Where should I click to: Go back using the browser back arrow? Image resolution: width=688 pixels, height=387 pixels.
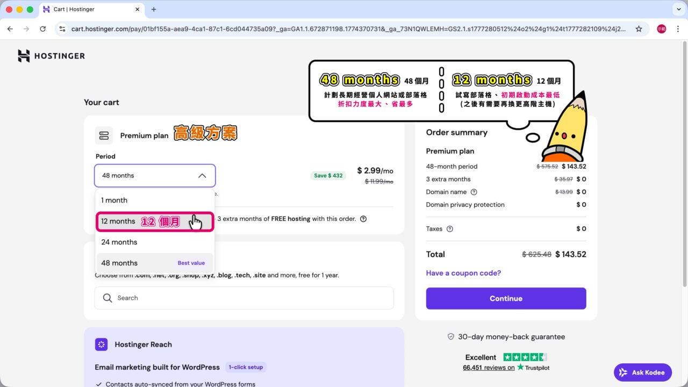(10, 29)
